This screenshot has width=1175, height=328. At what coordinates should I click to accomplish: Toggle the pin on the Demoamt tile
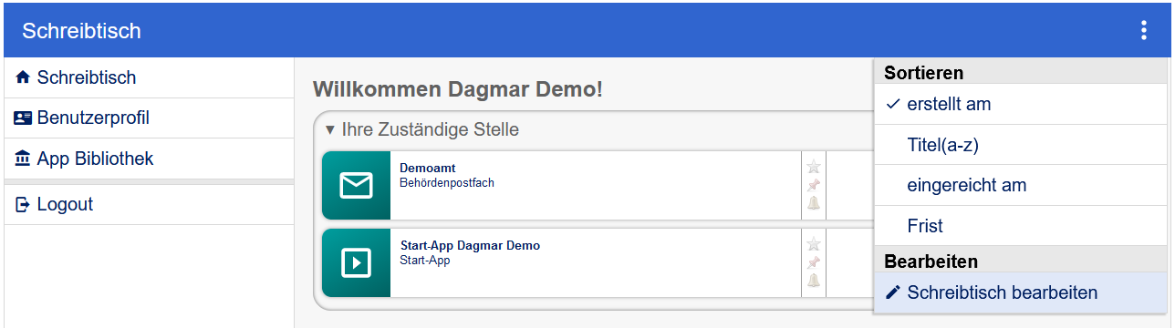[x=814, y=185]
